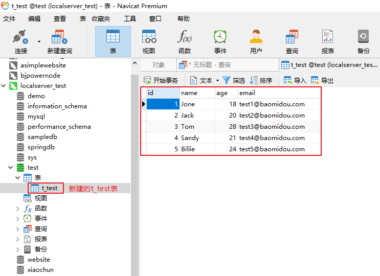Viewport: 380px width, 276px height.
Task: Expand the 查询 tree node
Action: (x=17, y=229)
